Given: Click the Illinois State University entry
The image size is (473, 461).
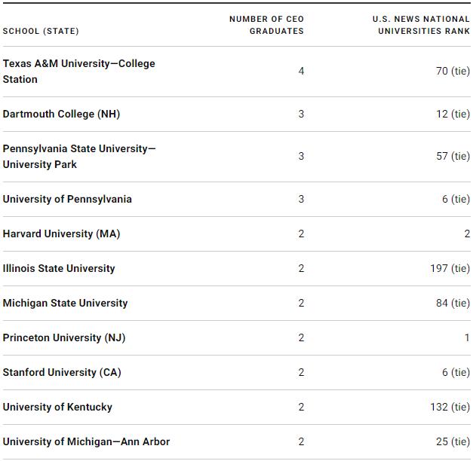Looking at the screenshot, I should (x=59, y=268).
